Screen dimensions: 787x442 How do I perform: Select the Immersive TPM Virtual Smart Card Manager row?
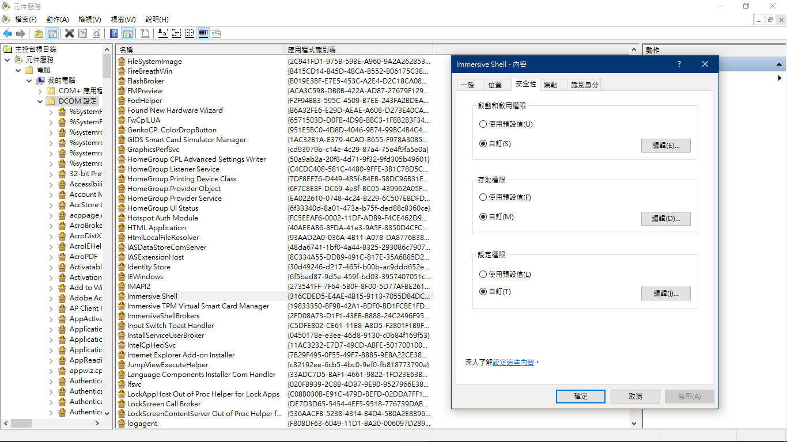(274, 306)
